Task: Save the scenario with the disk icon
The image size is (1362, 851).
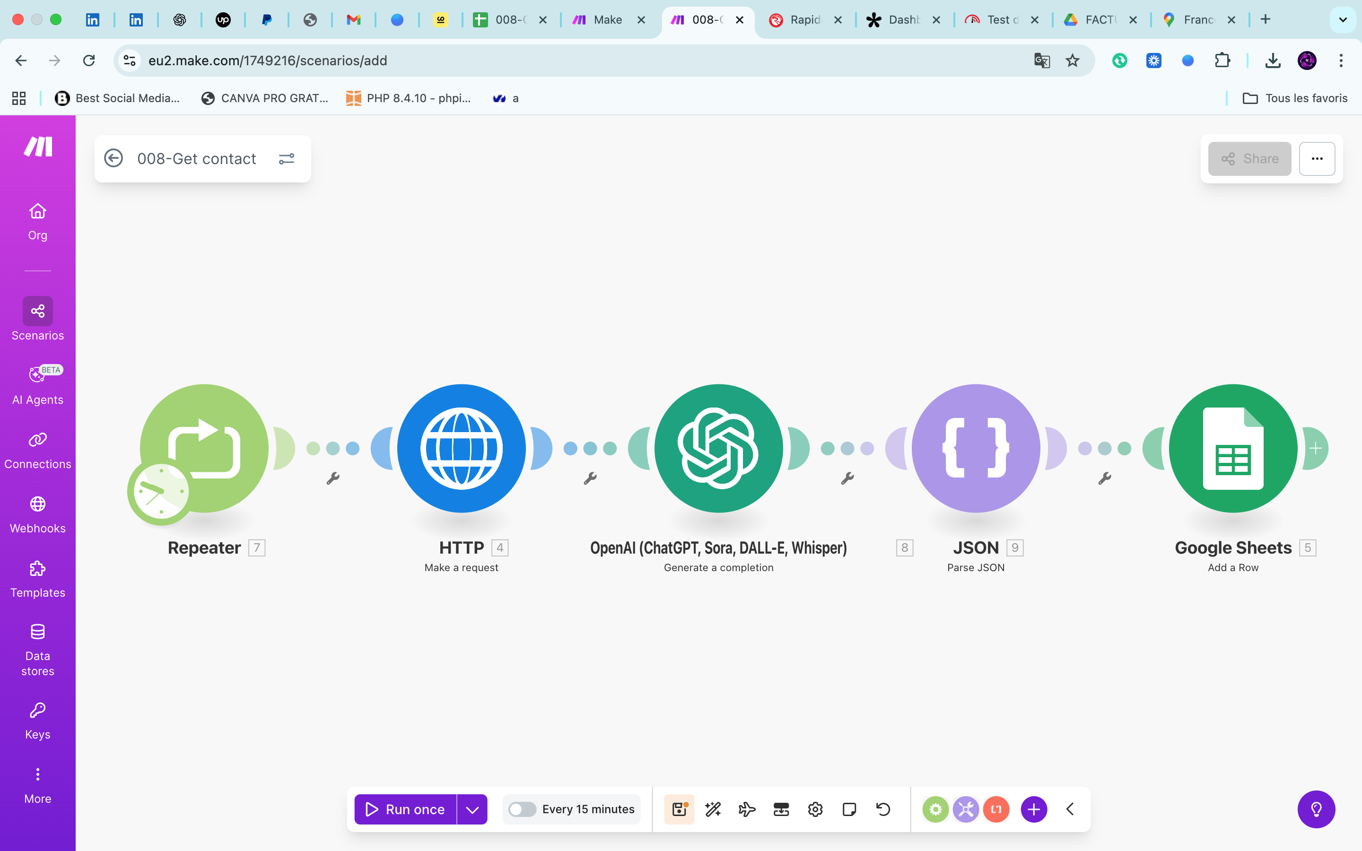Action: pyautogui.click(x=679, y=809)
